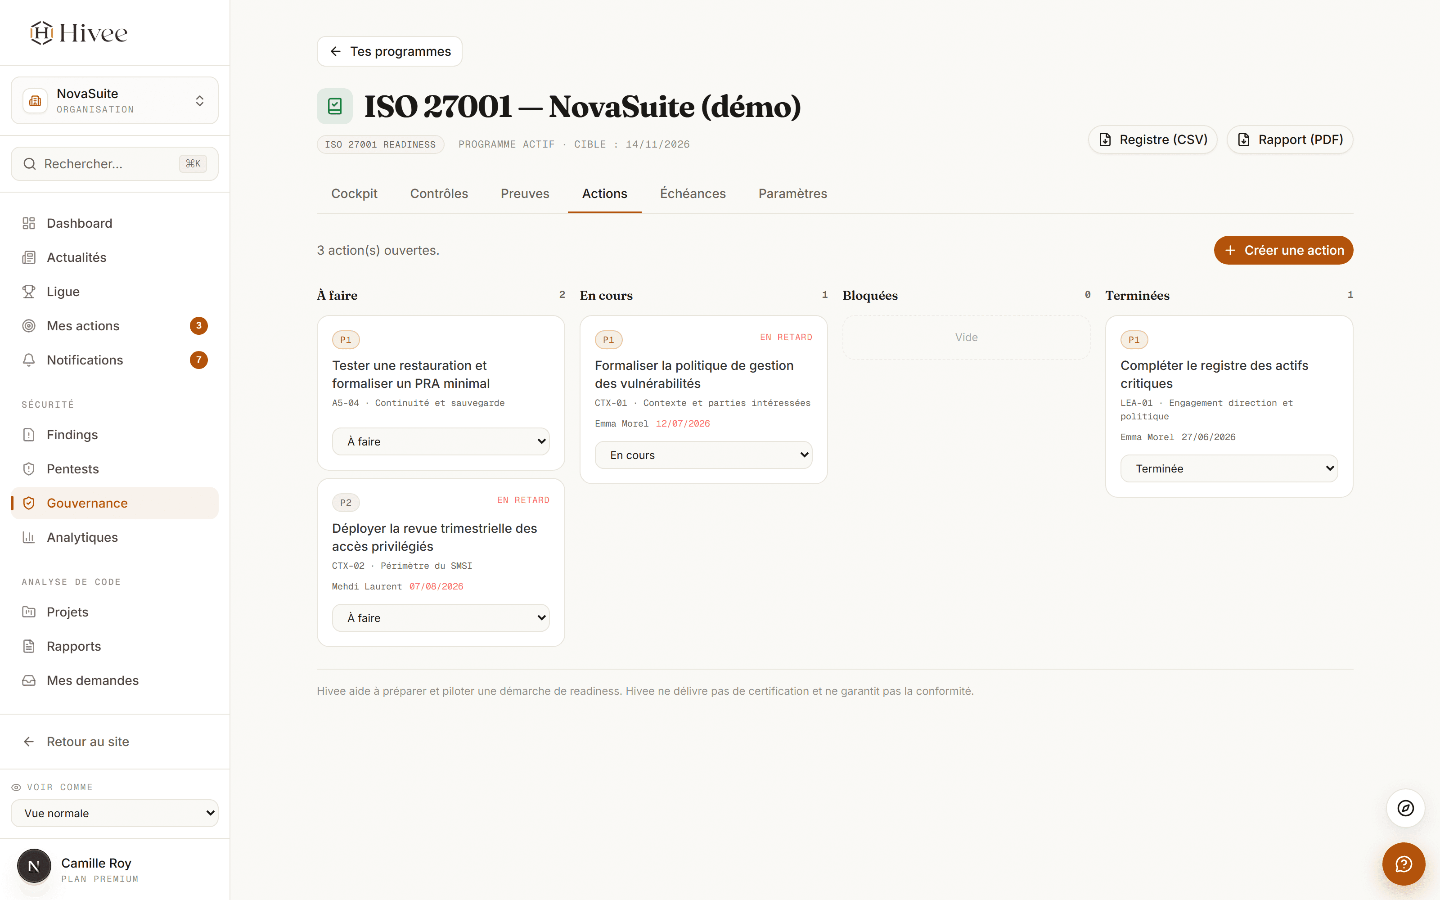Image resolution: width=1440 pixels, height=900 pixels.
Task: Click the search magnifier icon
Action: point(29,164)
